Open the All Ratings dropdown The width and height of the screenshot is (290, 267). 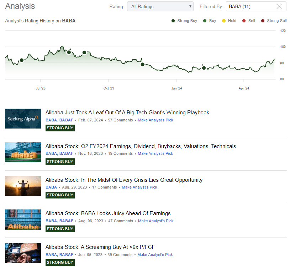(160, 6)
